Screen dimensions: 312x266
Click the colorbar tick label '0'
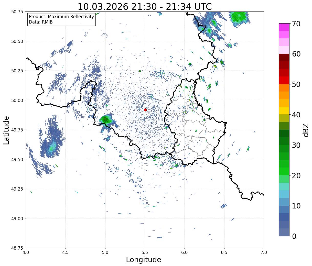294,236
